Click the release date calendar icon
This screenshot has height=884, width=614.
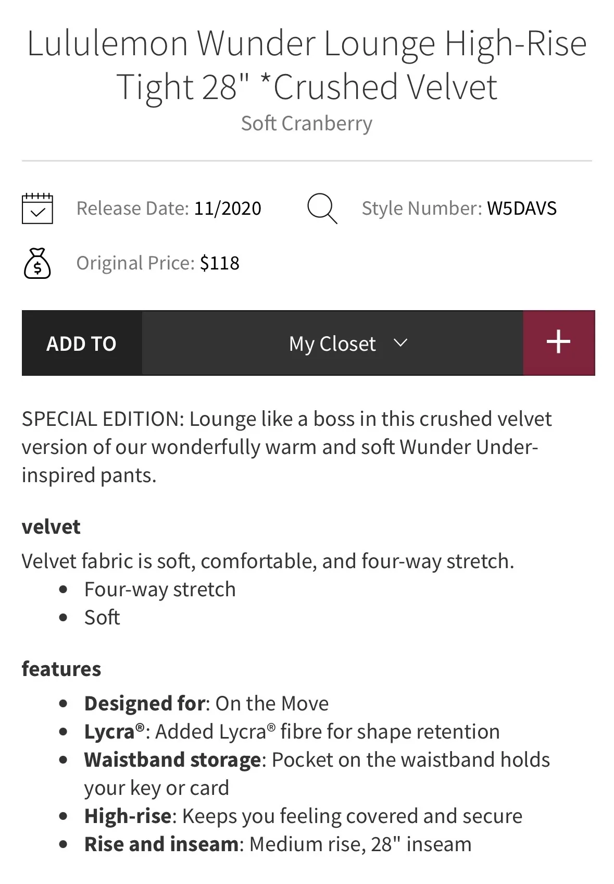point(37,207)
